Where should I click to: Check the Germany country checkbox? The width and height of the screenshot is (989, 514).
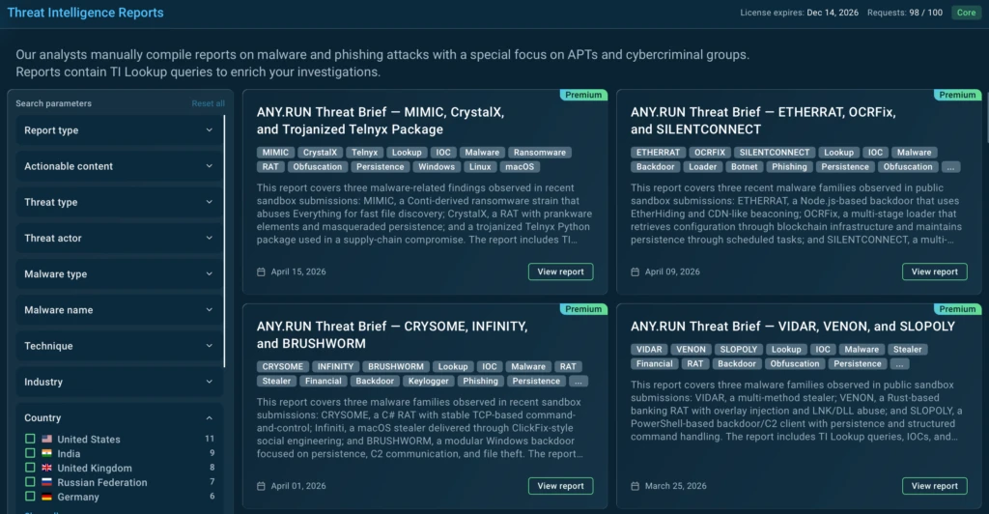coord(30,497)
